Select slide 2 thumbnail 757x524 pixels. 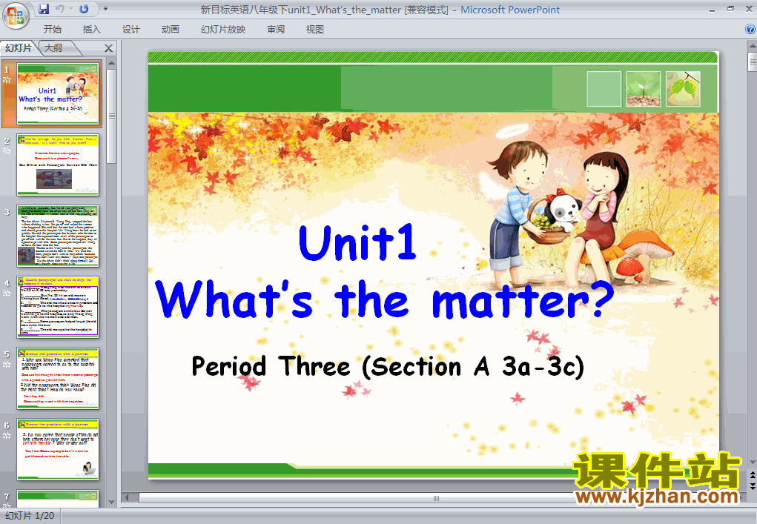(x=58, y=165)
